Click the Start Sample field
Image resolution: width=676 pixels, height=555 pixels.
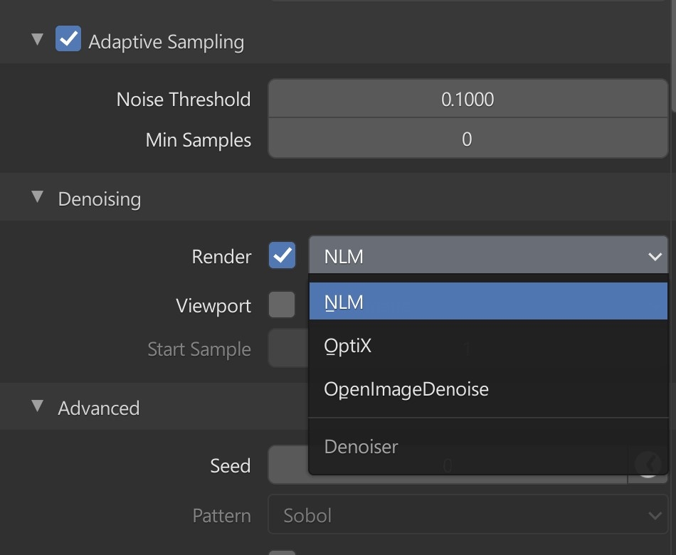(x=287, y=349)
